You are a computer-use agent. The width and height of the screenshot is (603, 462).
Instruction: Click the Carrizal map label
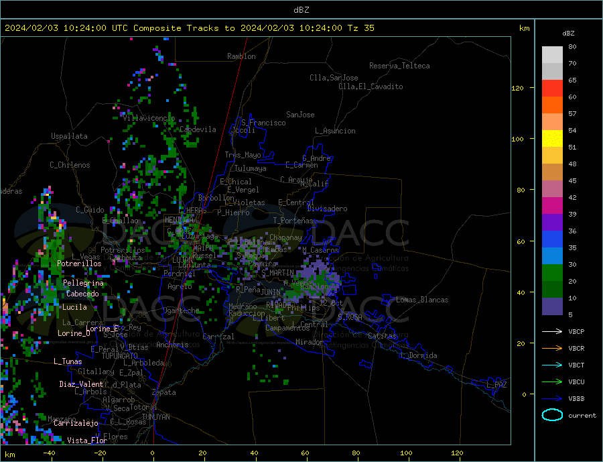click(218, 337)
